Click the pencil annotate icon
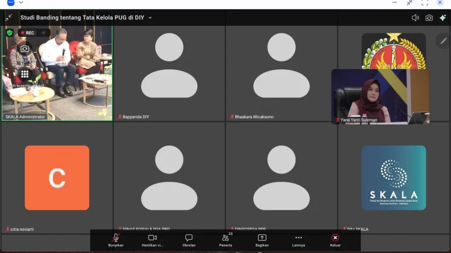Screen dimensions: 451x253 click(443, 41)
